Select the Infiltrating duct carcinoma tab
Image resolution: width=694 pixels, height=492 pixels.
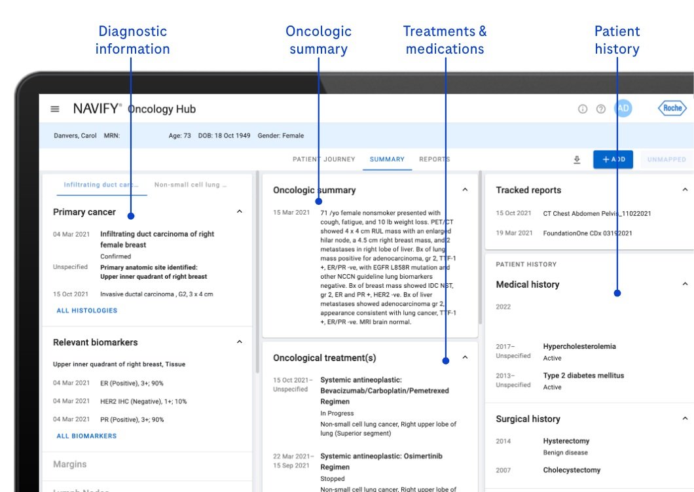[101, 185]
